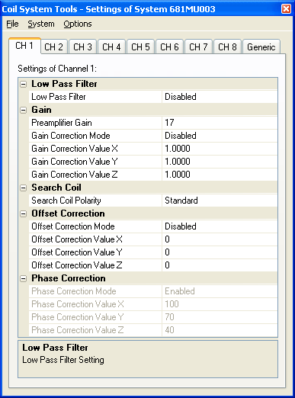The height and width of the screenshot is (398, 295).
Task: Click the Phase Correction X value 100
Action: [220, 304]
